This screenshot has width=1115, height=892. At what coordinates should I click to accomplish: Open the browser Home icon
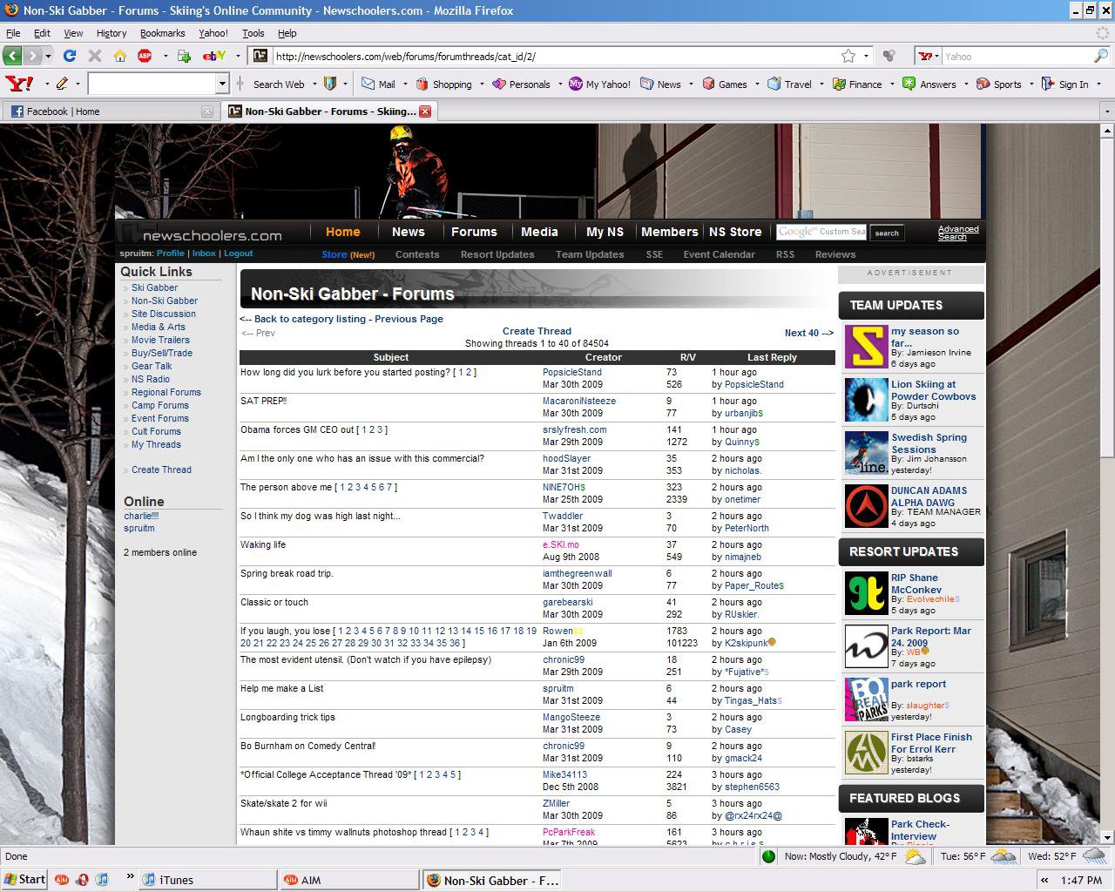click(120, 56)
